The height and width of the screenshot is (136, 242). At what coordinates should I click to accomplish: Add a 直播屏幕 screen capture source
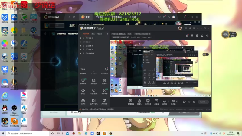131,102
